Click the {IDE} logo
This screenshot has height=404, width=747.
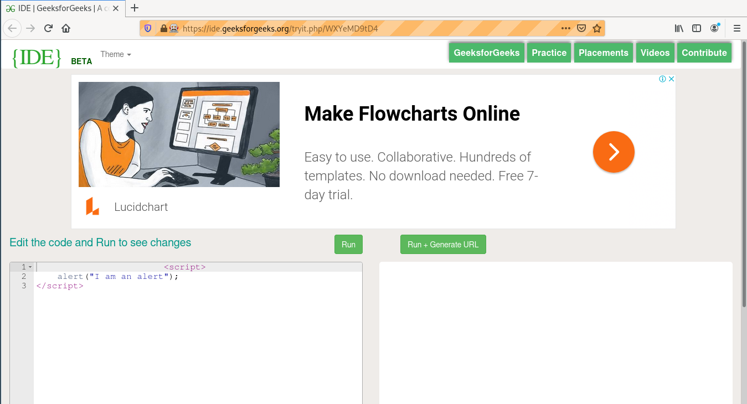click(37, 57)
